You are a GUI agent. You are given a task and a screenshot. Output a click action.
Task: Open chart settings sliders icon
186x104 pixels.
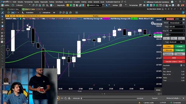(77, 13)
